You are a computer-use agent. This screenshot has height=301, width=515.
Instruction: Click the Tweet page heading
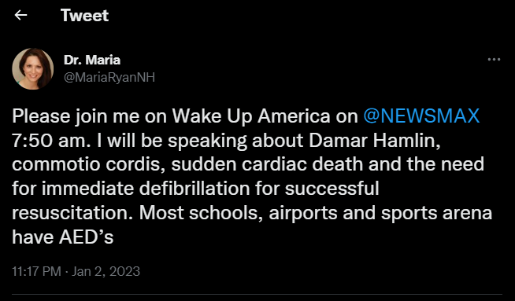[84, 16]
